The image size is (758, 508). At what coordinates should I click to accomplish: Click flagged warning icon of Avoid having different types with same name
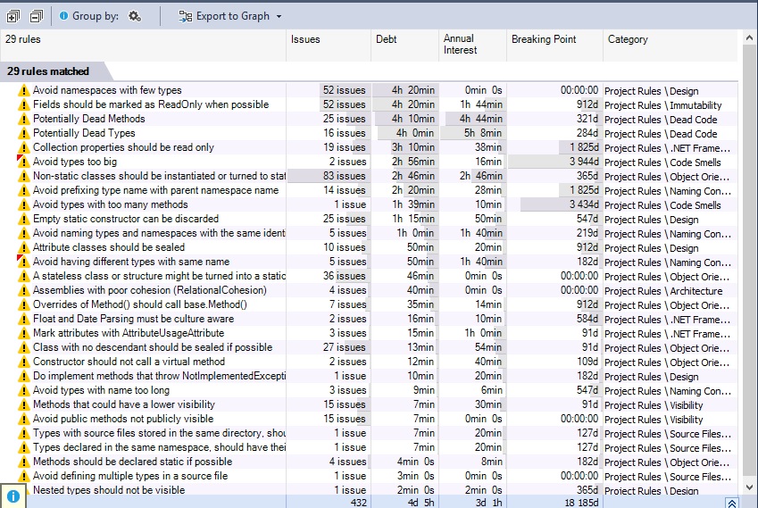click(x=23, y=262)
